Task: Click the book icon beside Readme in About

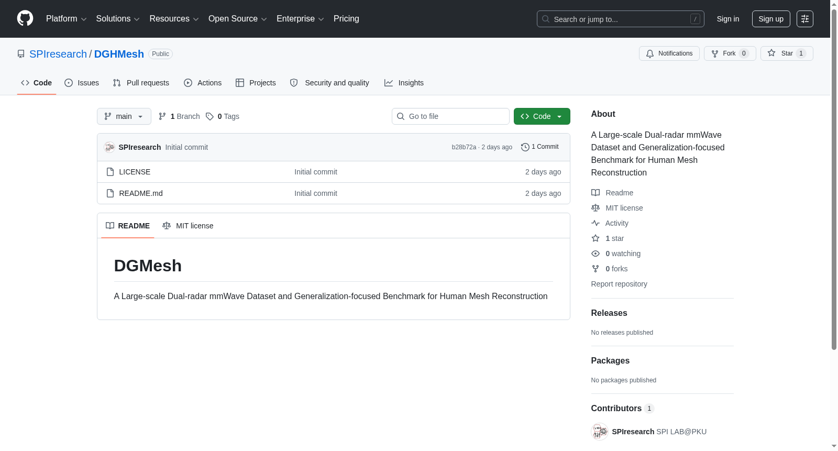Action: tap(596, 193)
